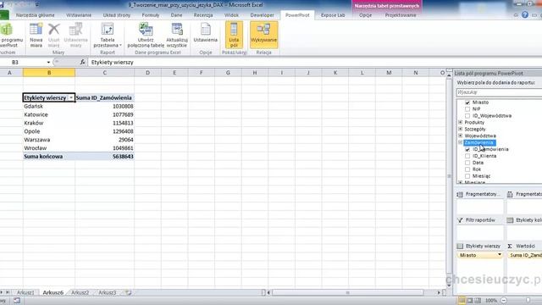
Task: Expand the Województwa table node
Action: click(x=461, y=136)
